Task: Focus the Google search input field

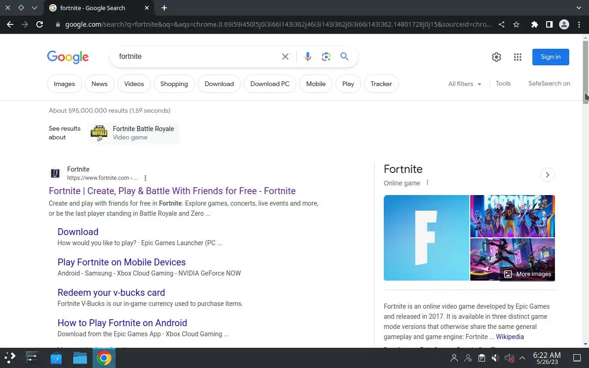Action: pos(198,57)
